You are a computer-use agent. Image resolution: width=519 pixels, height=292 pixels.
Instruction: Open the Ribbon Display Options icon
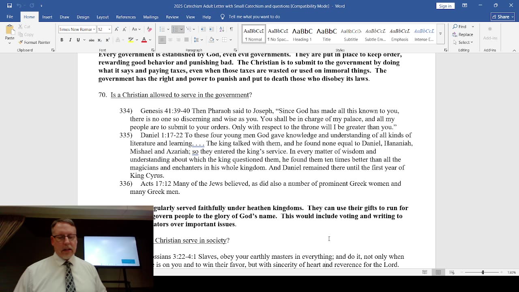click(465, 6)
